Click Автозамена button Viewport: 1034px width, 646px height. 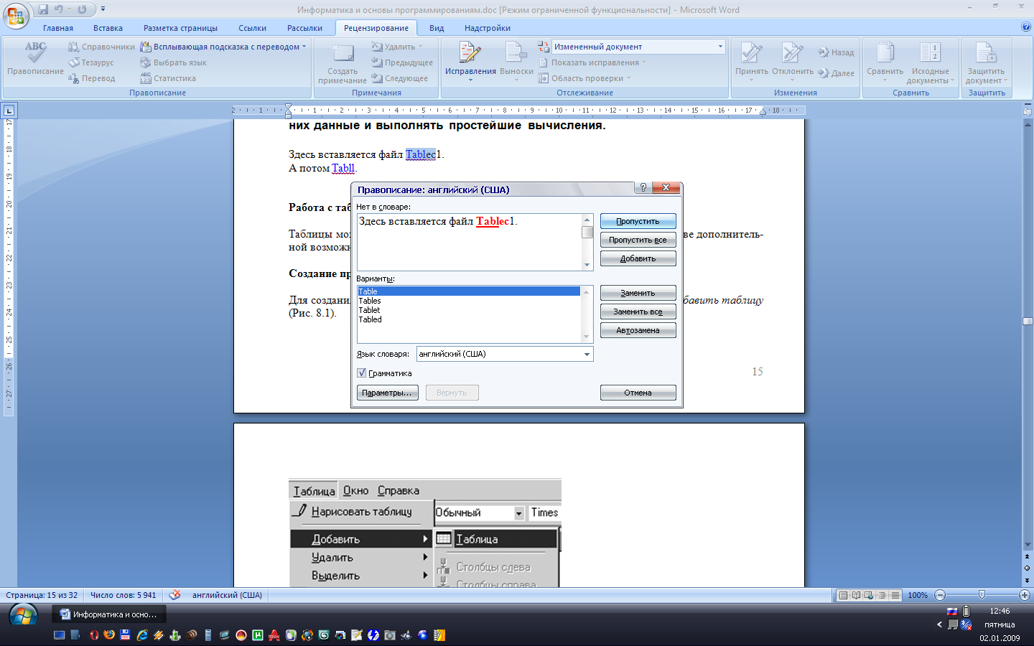[x=638, y=330]
